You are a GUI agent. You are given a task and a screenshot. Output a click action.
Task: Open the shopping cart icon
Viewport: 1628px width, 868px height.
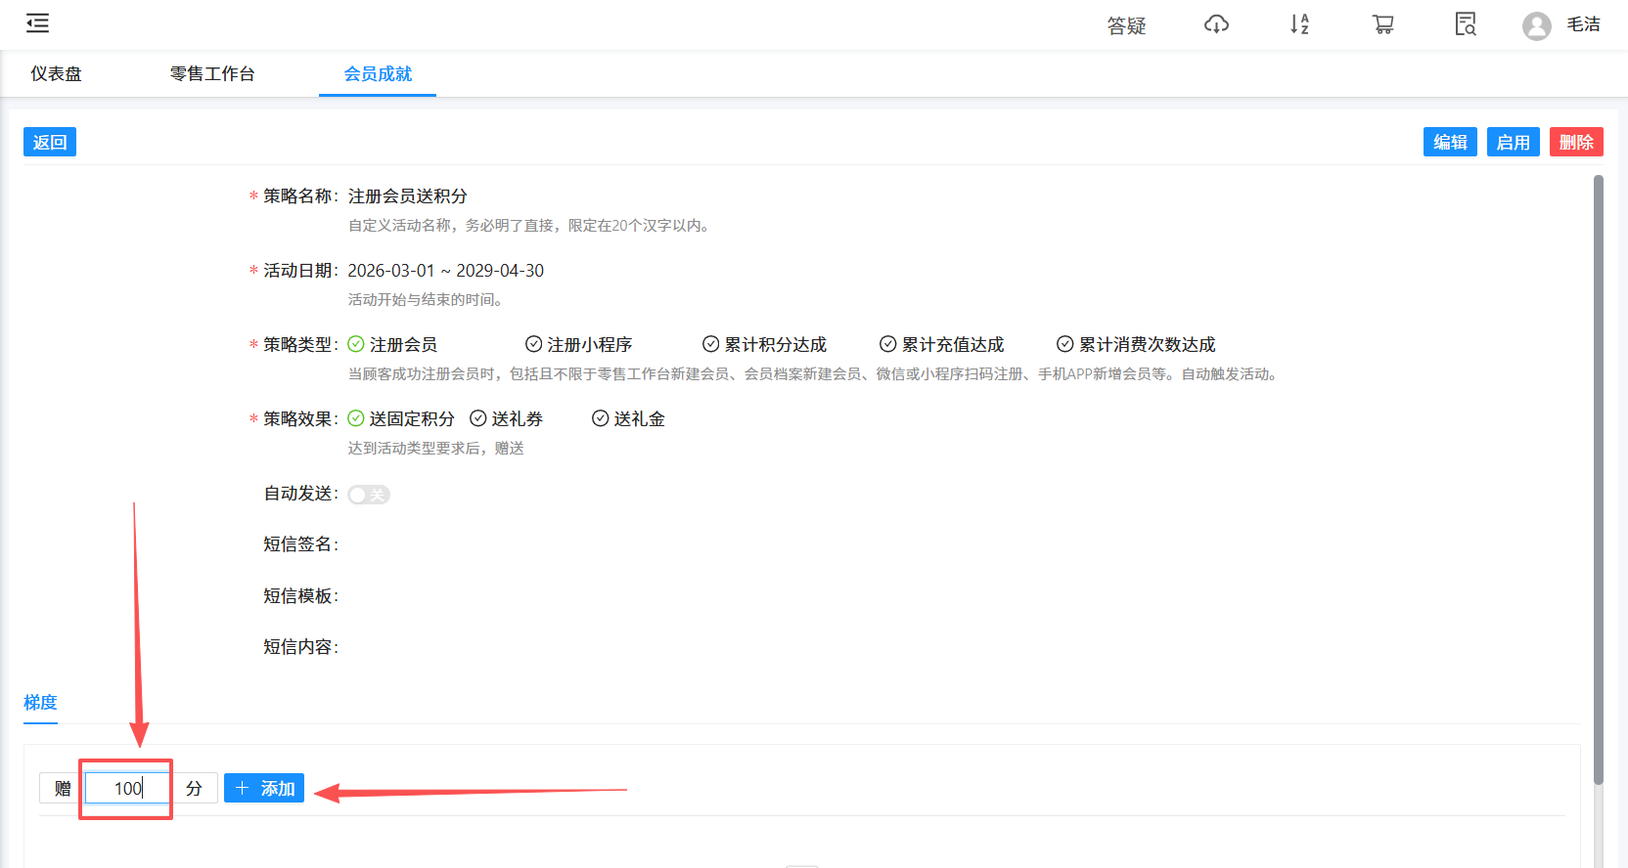[1382, 24]
